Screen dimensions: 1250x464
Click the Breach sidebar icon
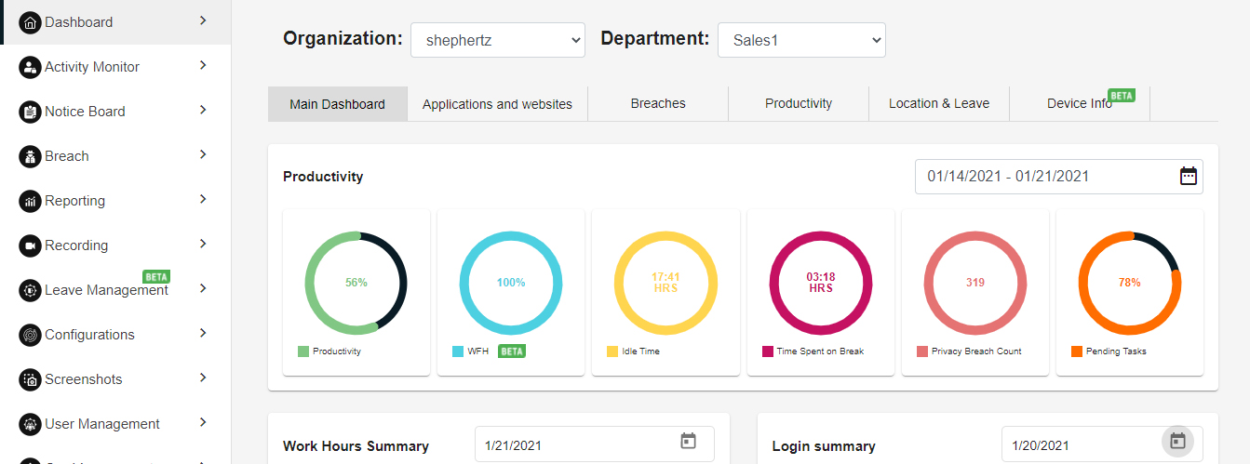click(x=30, y=156)
